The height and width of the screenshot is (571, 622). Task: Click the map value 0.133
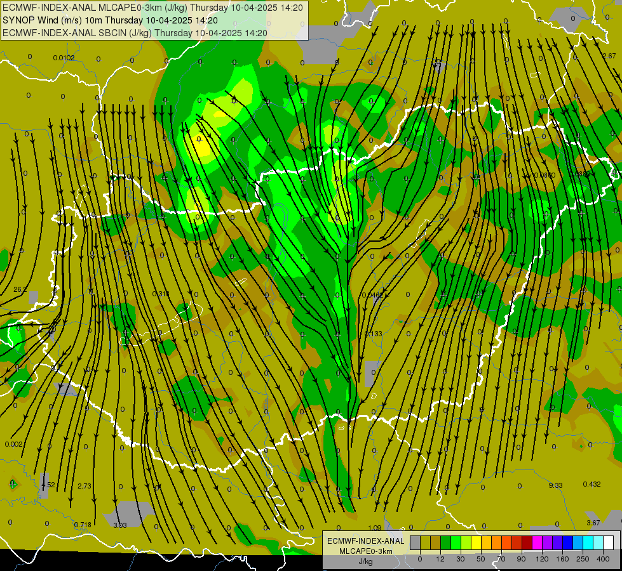pyautogui.click(x=374, y=334)
